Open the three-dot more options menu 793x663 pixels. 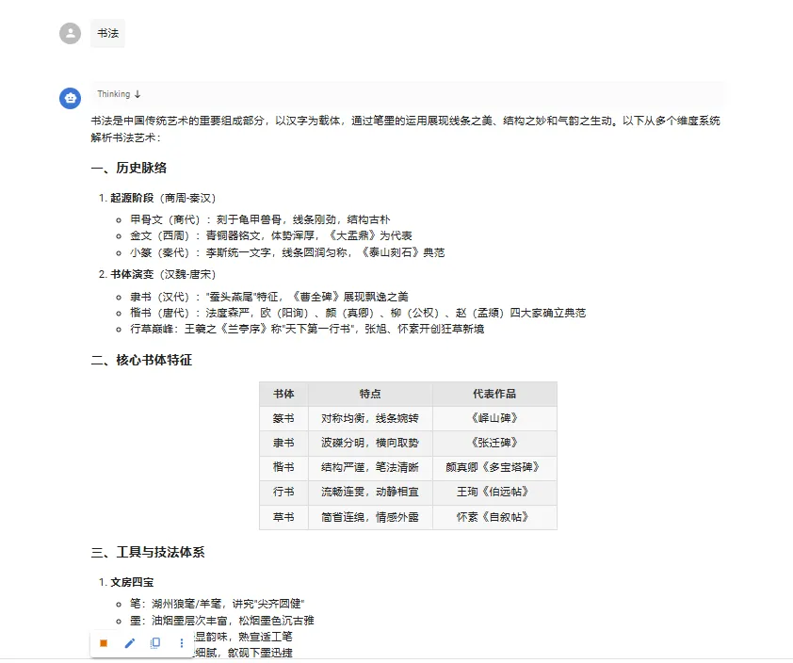click(x=182, y=643)
